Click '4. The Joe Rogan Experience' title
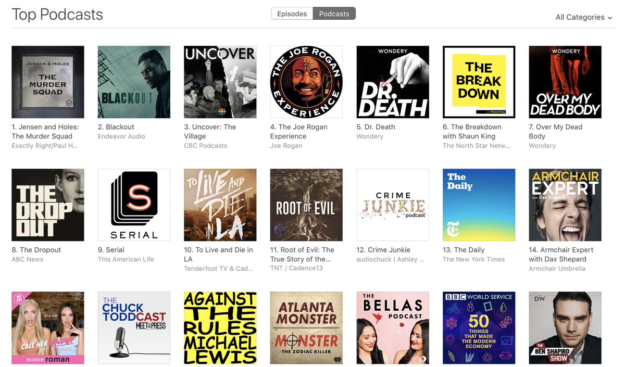 (299, 132)
